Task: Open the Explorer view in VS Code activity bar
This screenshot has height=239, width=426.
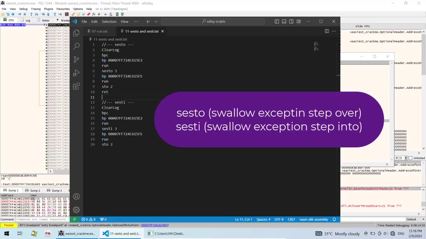Action: [x=76, y=33]
